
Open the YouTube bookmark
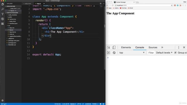123,8
